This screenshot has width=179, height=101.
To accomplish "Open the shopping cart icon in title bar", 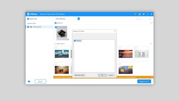I will pos(135,14).
